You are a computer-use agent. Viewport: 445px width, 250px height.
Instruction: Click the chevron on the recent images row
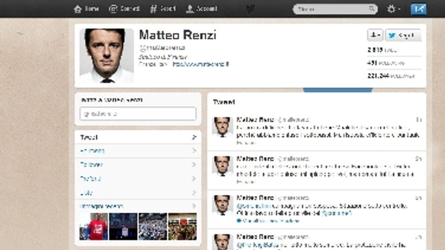pyautogui.click(x=194, y=206)
